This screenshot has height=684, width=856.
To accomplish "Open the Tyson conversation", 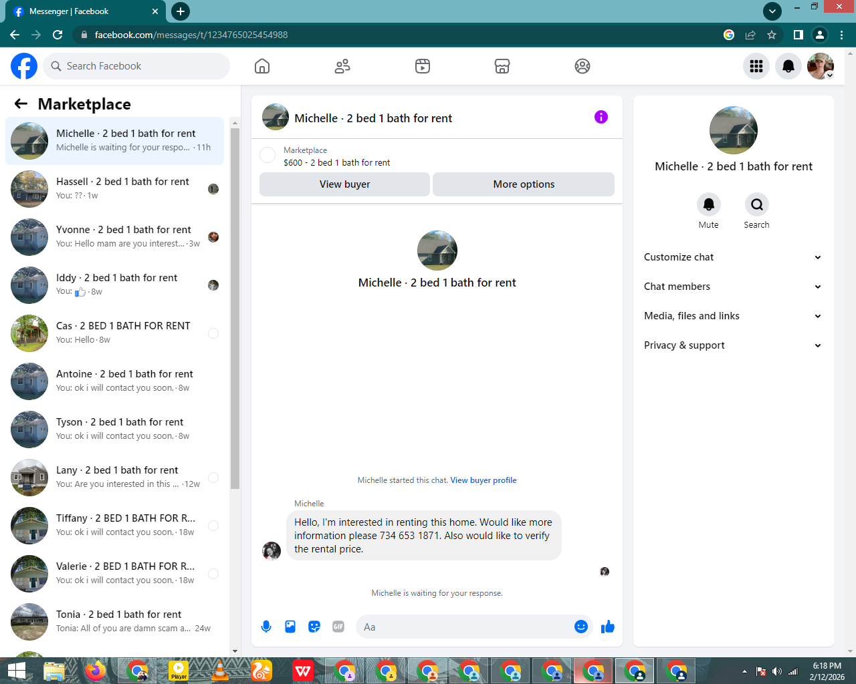I will tap(114, 429).
